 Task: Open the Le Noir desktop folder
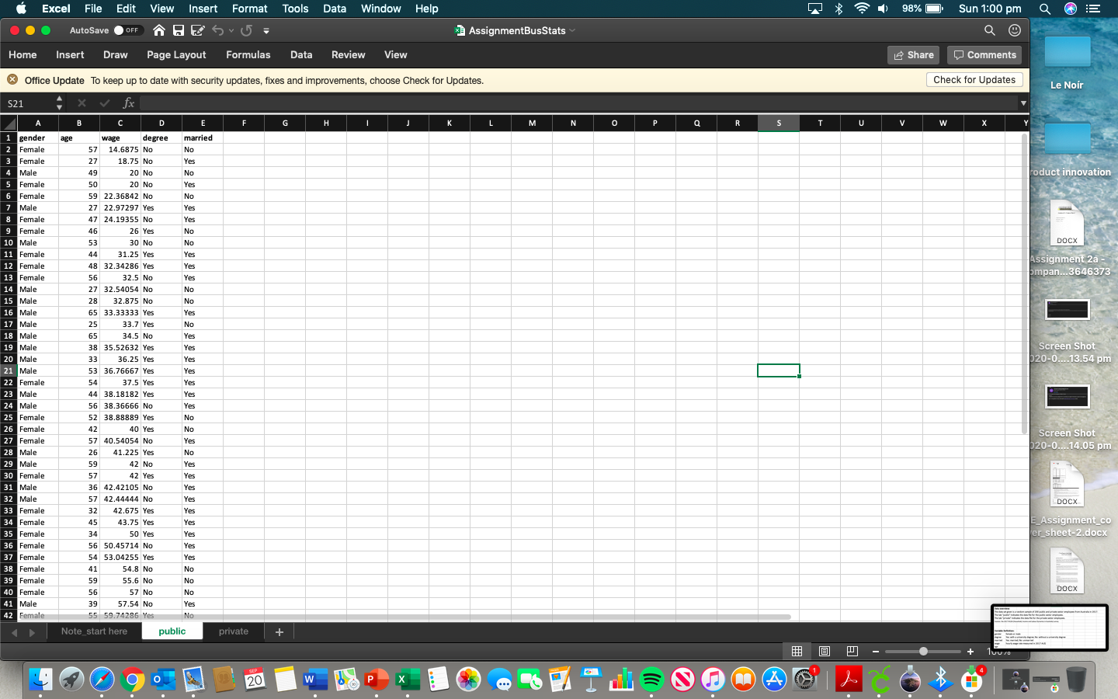point(1067,61)
